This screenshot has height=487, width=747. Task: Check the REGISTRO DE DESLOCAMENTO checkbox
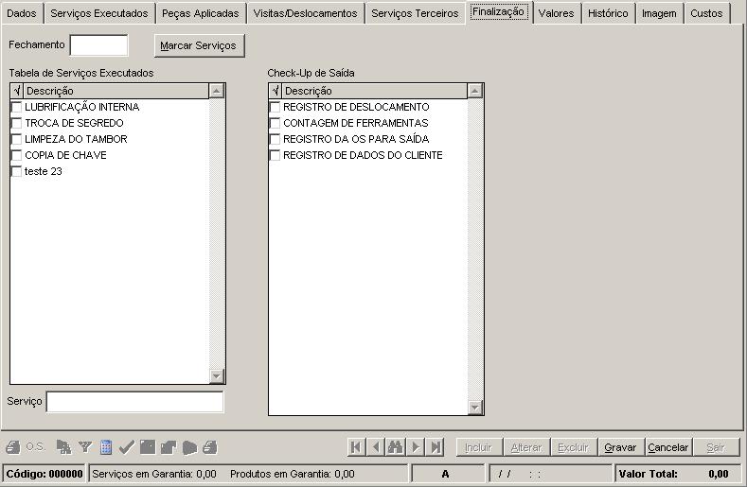tap(275, 107)
